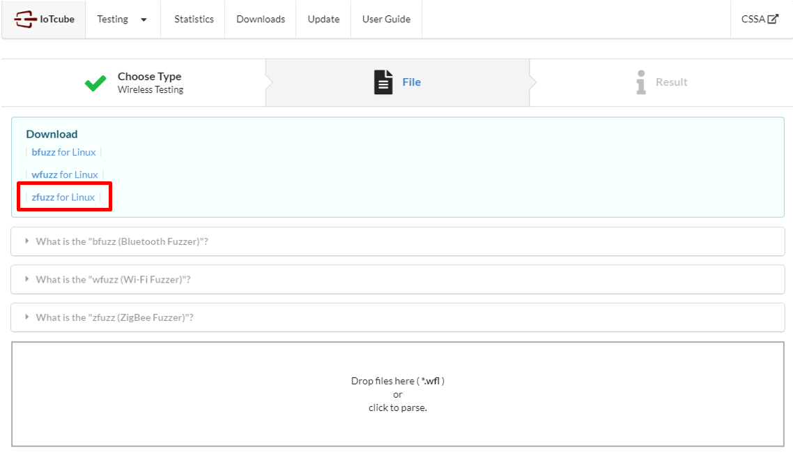Click the IoTcube logo icon
793x459 pixels.
(25, 19)
